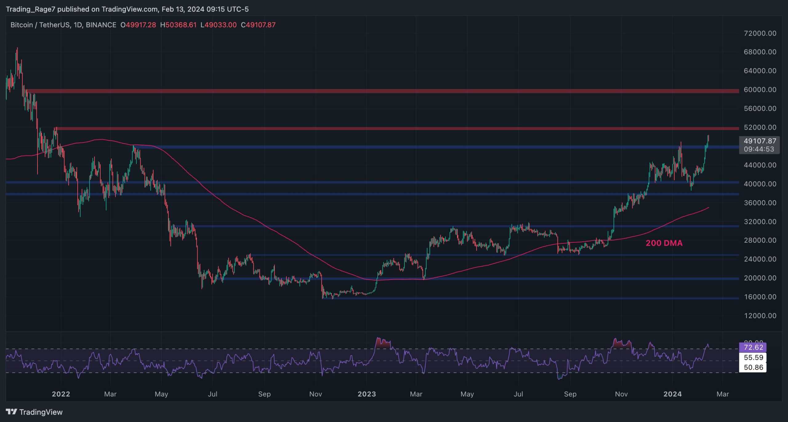Click the RSI value label 72.62

(753, 347)
